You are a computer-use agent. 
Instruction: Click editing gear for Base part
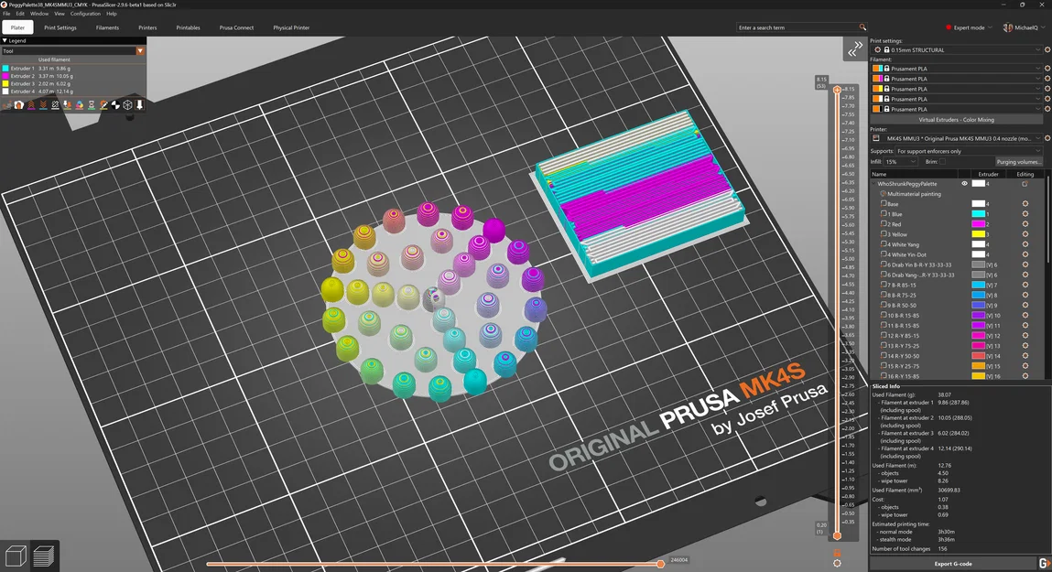pyautogui.click(x=1025, y=204)
